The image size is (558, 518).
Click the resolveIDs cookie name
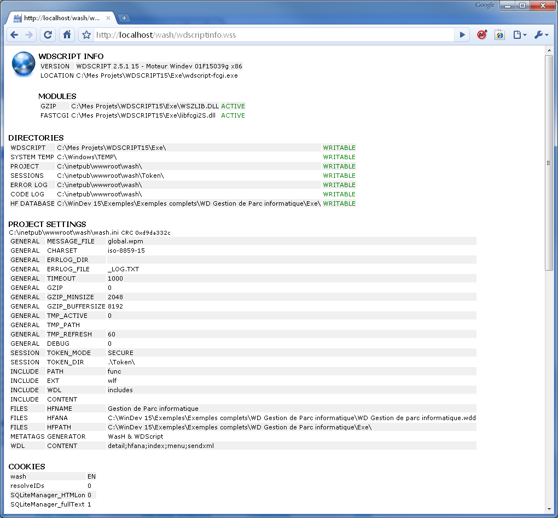(27, 486)
